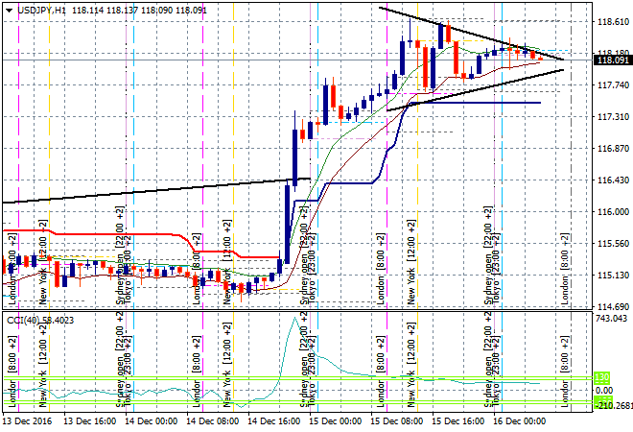Open the chart menu triangle beside USDJPY,H1
The height and width of the screenshot is (432, 633).
tap(10, 11)
